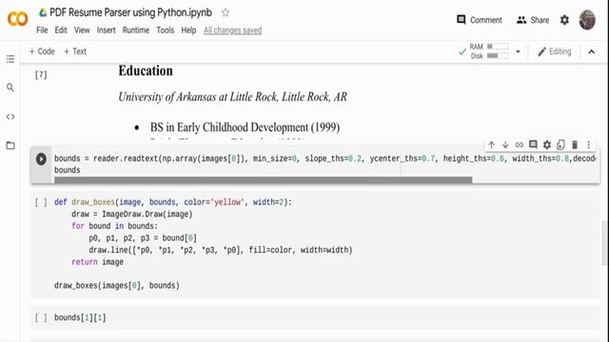Image resolution: width=609 pixels, height=342 pixels.
Task: Open more cell actions menu
Action: (588, 145)
